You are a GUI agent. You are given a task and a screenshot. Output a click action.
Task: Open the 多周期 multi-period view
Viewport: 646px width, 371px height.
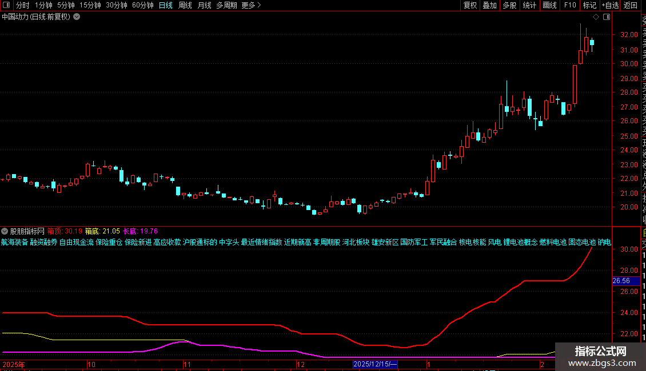coord(226,5)
